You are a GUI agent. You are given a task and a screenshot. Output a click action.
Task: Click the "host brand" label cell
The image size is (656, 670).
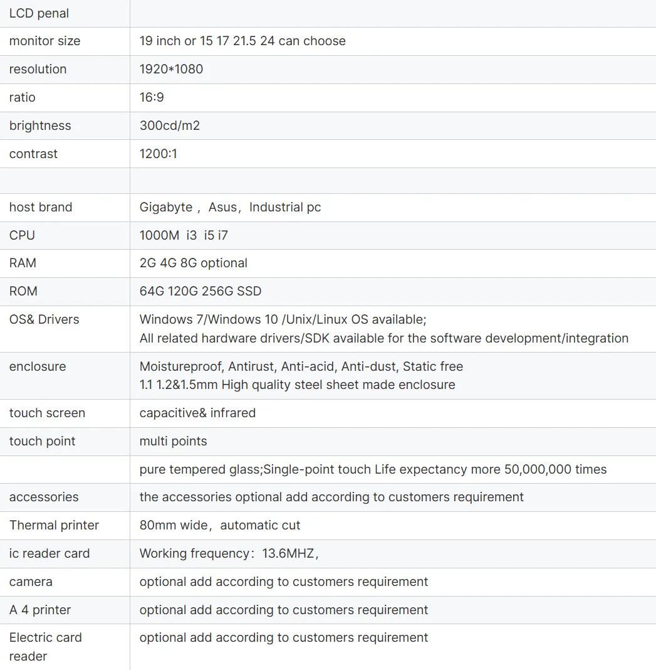click(41, 207)
